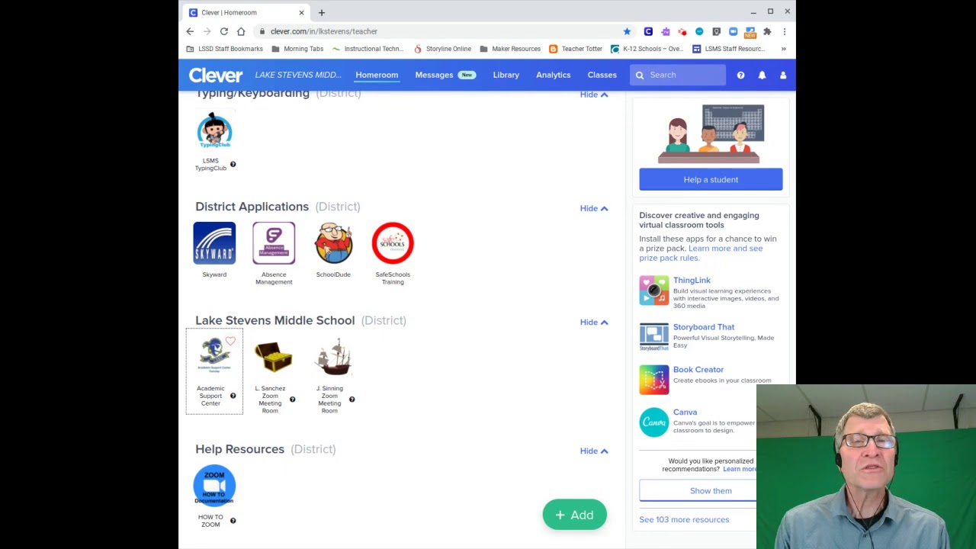976x549 pixels.
Task: Show info for LSMS TypingClub
Action: (233, 165)
